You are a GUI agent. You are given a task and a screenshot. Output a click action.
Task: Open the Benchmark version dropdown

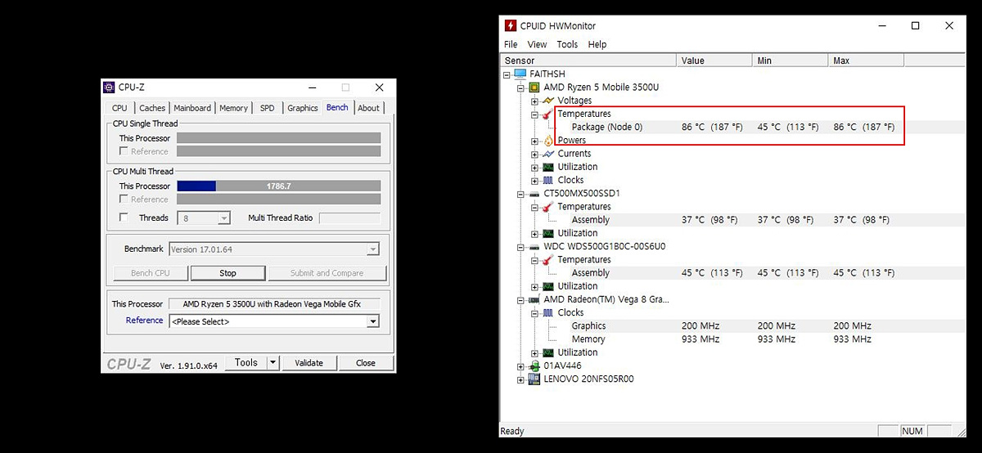[x=274, y=249]
